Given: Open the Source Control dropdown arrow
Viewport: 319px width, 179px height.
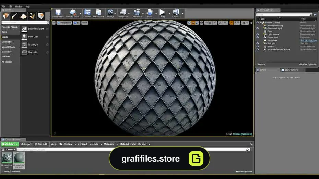Looking at the screenshot, I should (80, 14).
